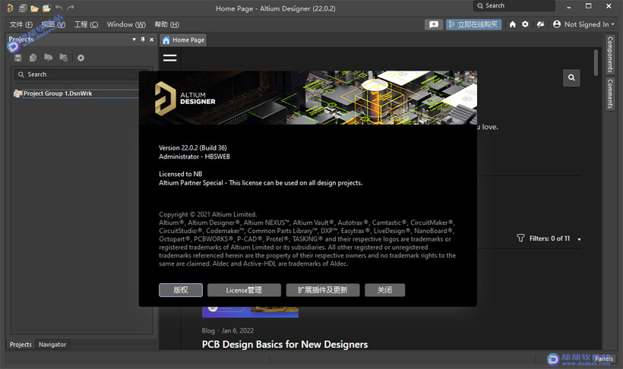Open the Projects panel options dropdown arrow
Image resolution: width=623 pixels, height=369 pixels.
tap(134, 39)
